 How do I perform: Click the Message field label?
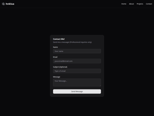pos(56,77)
